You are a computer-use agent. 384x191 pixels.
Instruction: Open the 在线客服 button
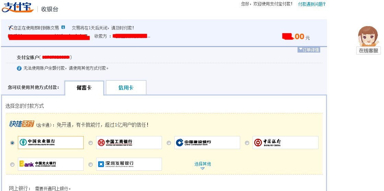tap(368, 50)
